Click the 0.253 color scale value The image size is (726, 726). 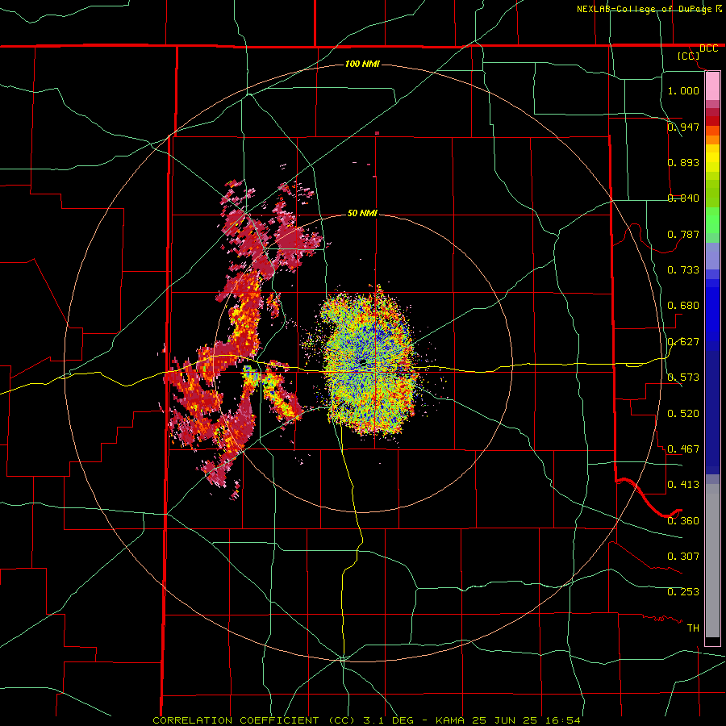(x=683, y=592)
